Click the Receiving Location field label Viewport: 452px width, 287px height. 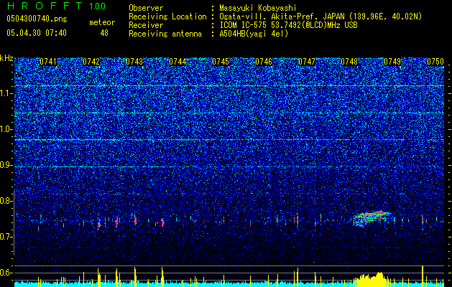coord(167,17)
